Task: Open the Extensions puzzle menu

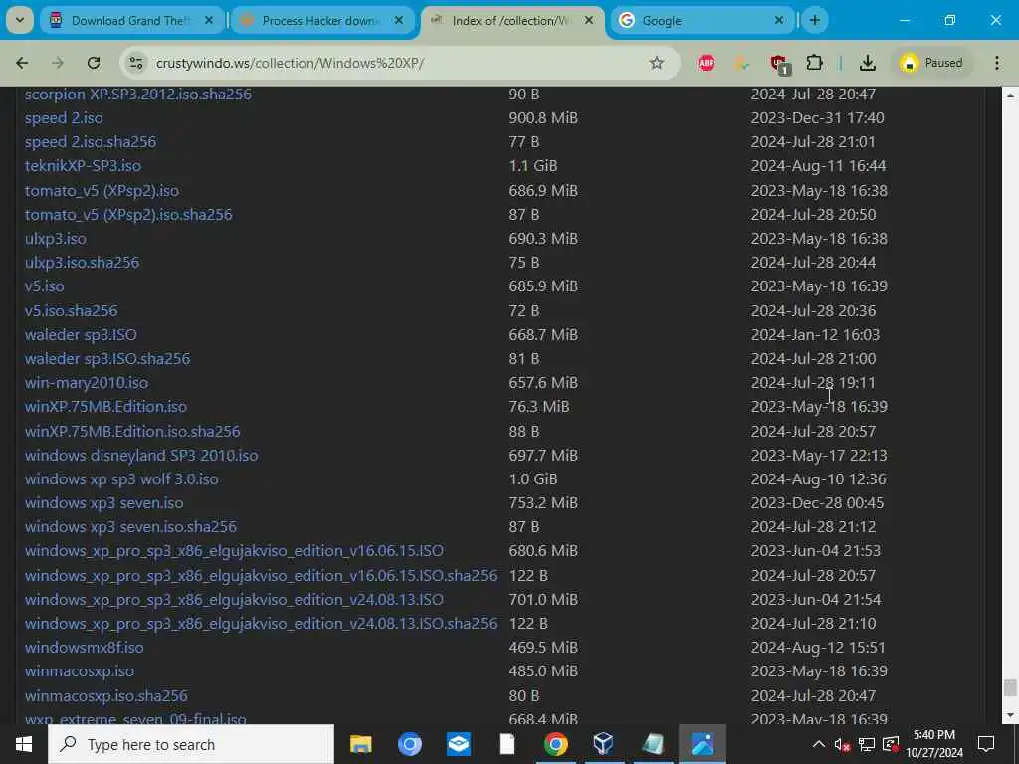Action: pyautogui.click(x=814, y=63)
